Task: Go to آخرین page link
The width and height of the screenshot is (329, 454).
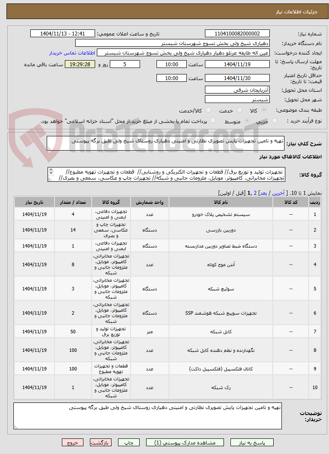Action: pyautogui.click(x=278, y=193)
